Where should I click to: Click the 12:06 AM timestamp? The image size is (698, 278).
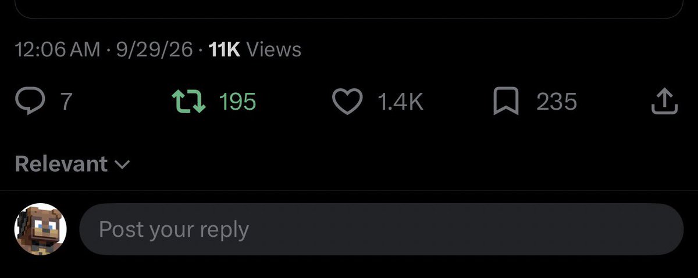point(58,49)
